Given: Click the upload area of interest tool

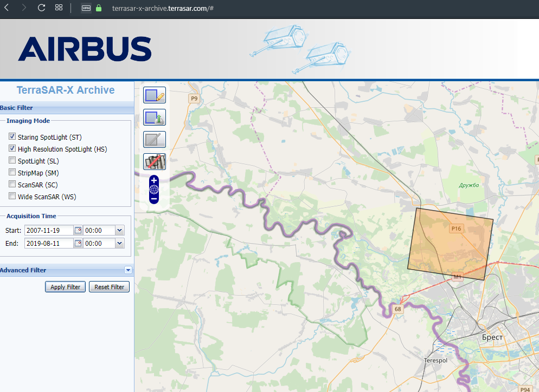Looking at the screenshot, I should pos(155,117).
